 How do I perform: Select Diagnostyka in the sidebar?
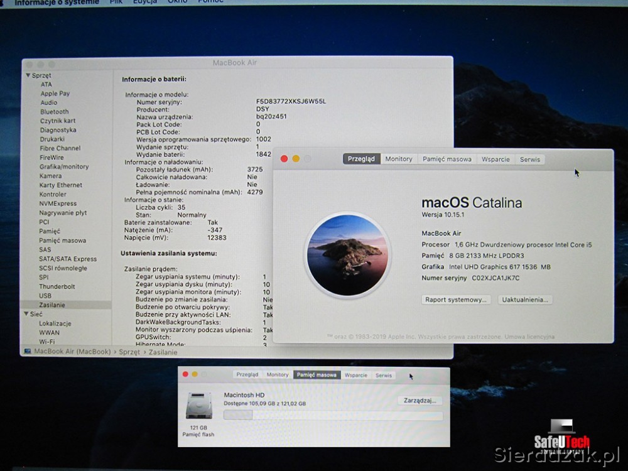pyautogui.click(x=58, y=130)
